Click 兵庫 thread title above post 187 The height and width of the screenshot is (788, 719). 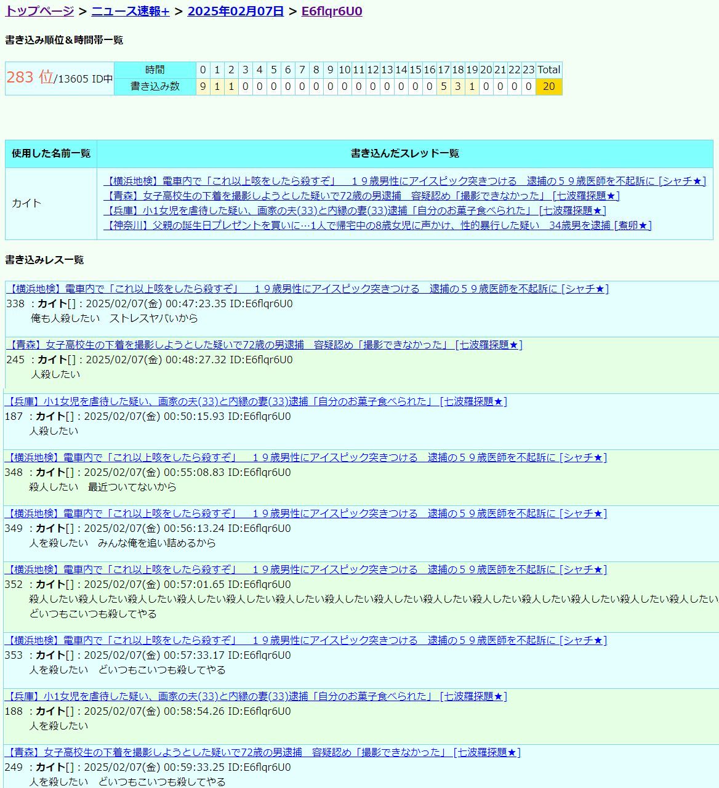(x=255, y=401)
